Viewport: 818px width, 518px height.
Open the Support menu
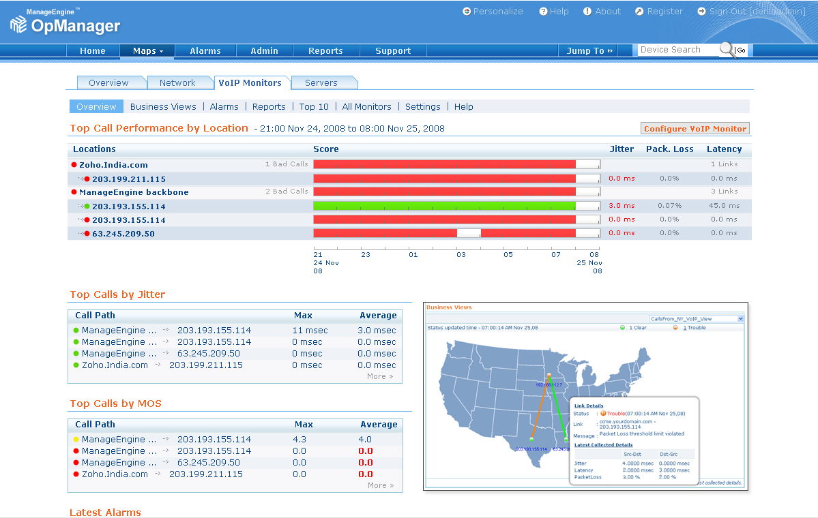tap(393, 50)
